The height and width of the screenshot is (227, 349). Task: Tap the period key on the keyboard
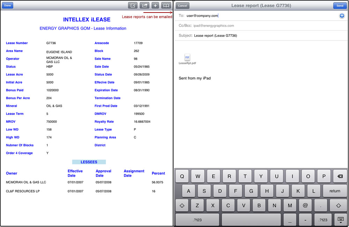pos(320,205)
